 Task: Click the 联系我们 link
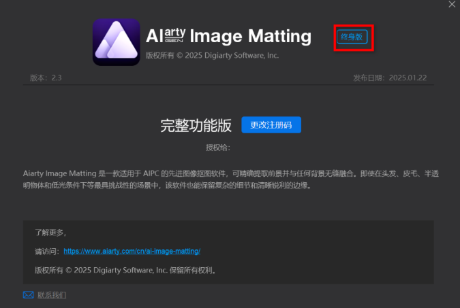(x=52, y=295)
